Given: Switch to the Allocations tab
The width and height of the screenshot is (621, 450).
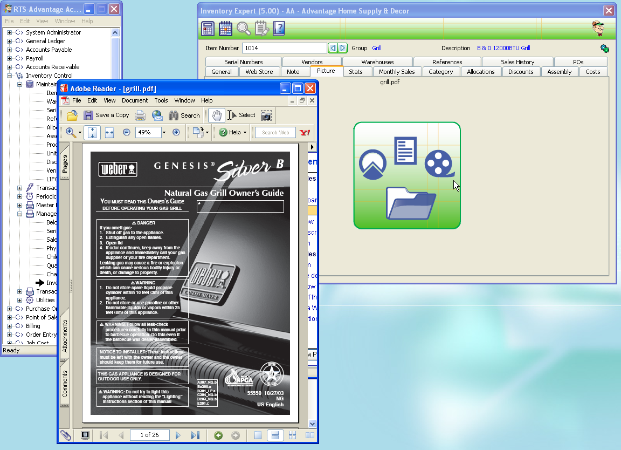Looking at the screenshot, I should pos(480,72).
